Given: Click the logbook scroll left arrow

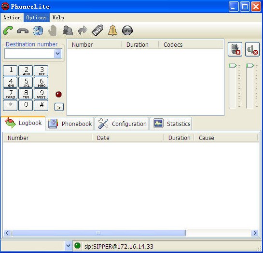Looking at the screenshot, I should click(7, 233).
